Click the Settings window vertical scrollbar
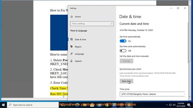The image size is (193, 108). point(188,43)
